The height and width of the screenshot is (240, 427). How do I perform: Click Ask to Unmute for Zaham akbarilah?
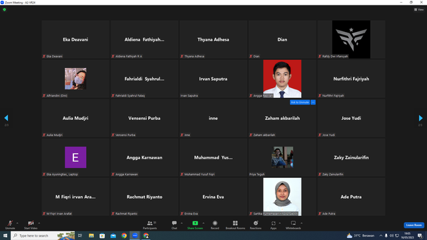tap(300, 102)
